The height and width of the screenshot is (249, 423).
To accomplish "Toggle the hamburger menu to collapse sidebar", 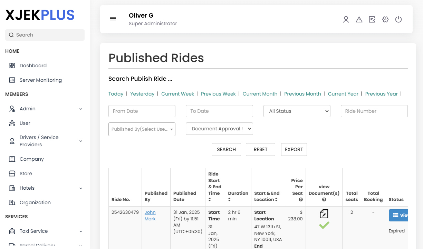I will click(113, 19).
